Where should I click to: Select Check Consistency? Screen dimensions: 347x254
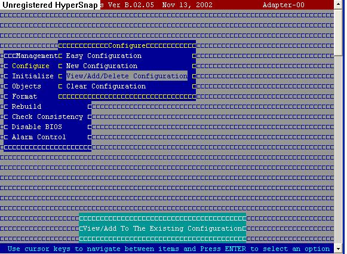click(x=47, y=117)
